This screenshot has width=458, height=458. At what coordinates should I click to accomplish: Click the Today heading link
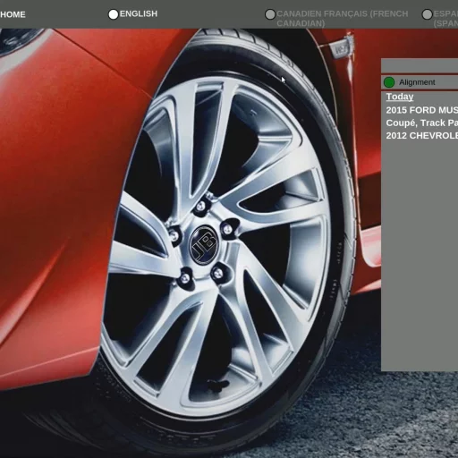click(400, 97)
